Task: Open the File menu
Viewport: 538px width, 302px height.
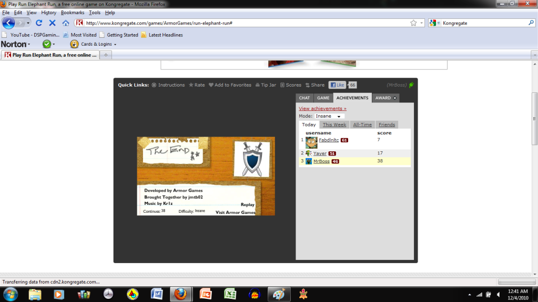Action: [x=6, y=13]
